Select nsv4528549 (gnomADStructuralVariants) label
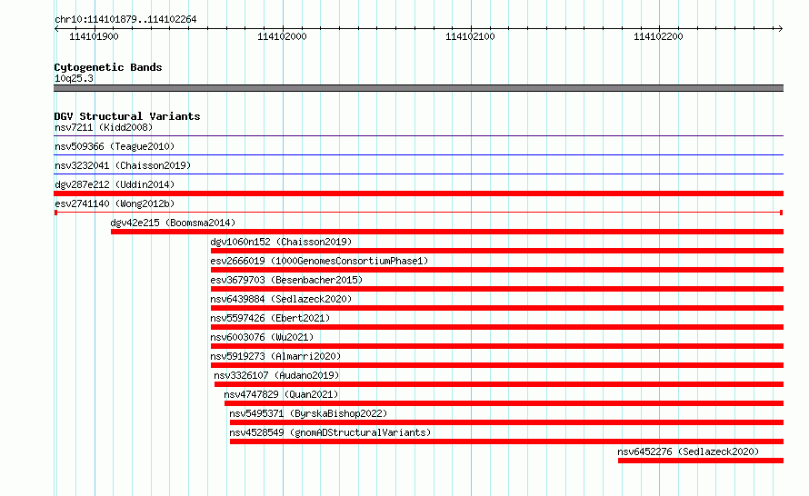This screenshot has width=809, height=496. tap(330, 432)
